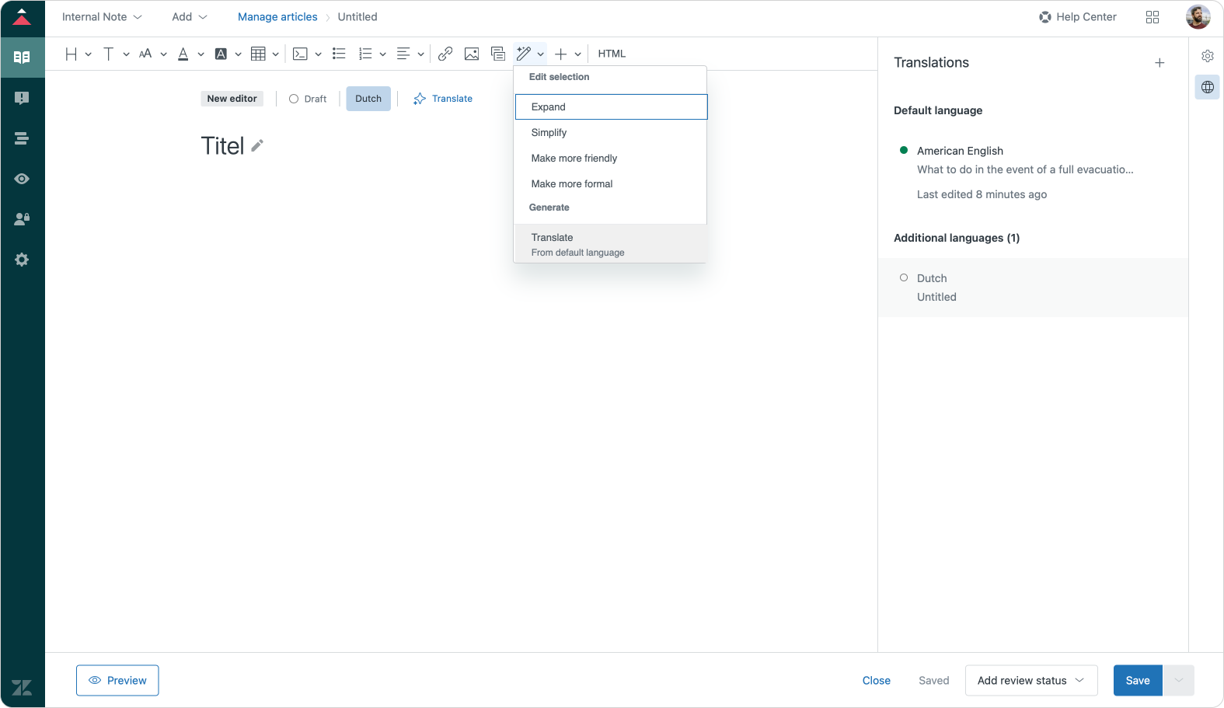Click the Text color A icon
The height and width of the screenshot is (708, 1224).
tap(183, 54)
